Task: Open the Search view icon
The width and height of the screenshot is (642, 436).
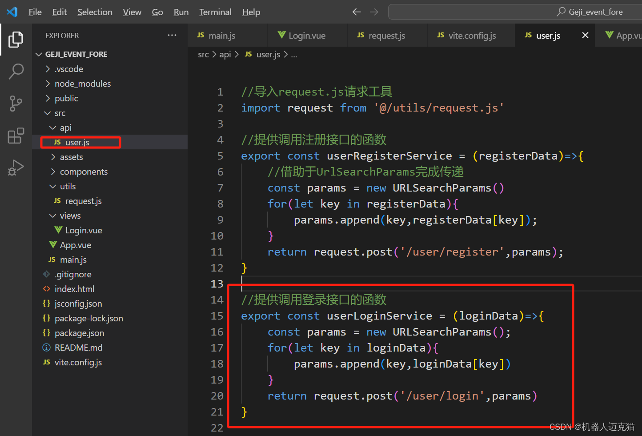Action: point(16,72)
